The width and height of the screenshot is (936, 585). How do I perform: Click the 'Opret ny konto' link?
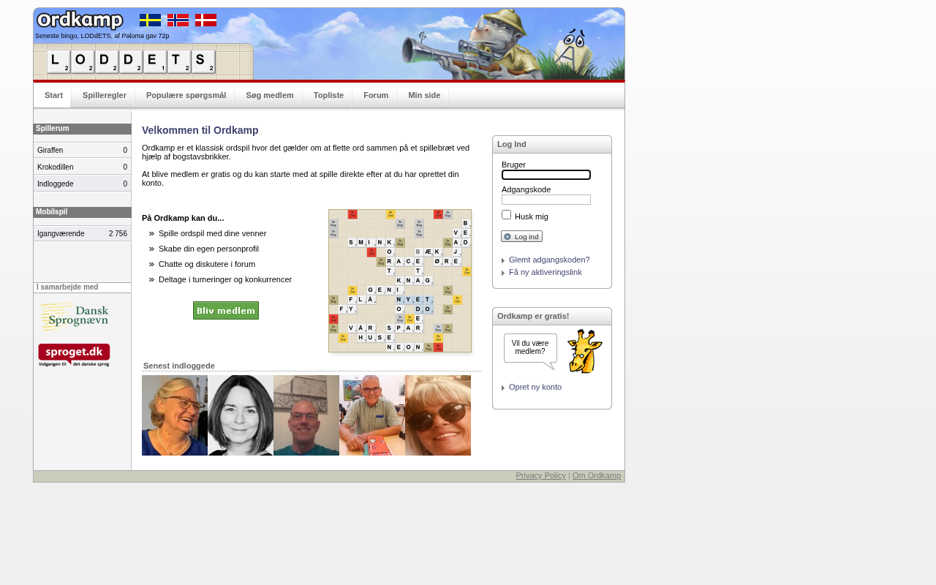(535, 387)
